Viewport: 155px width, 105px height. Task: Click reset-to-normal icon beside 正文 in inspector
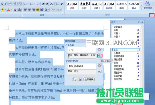click(99, 49)
